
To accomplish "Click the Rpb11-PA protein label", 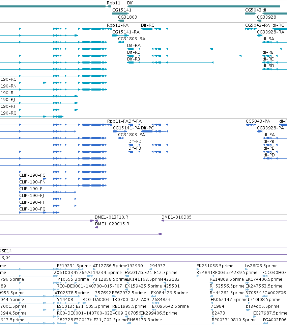I will [x=118, y=121].
